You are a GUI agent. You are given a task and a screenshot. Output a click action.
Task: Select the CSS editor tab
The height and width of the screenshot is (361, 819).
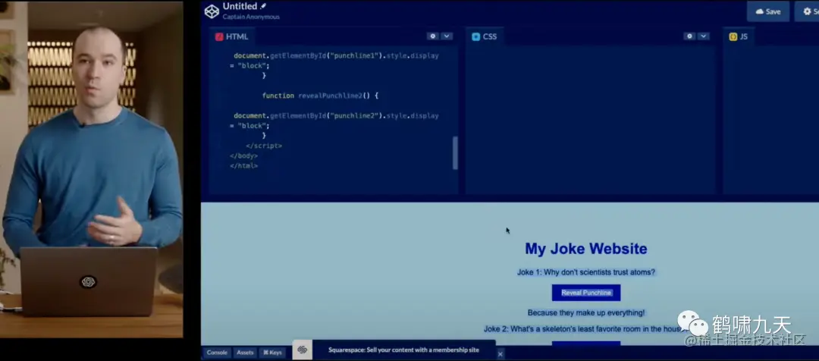tap(484, 36)
